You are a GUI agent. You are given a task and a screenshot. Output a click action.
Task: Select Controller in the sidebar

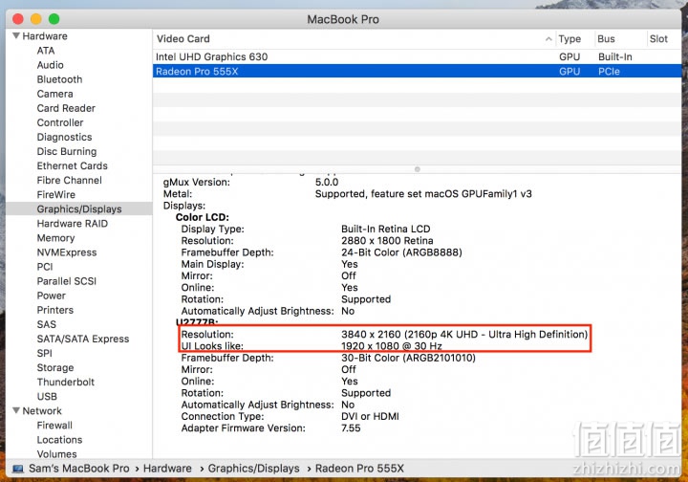click(x=60, y=122)
